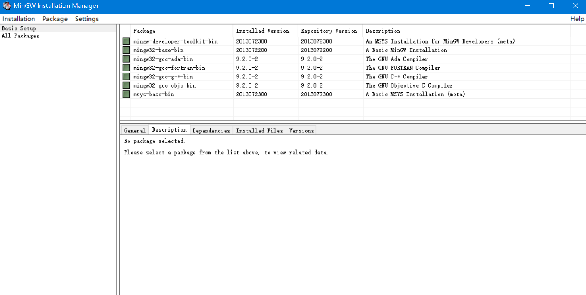The image size is (586, 295).
Task: Toggle installation mark for mingw32-gcc-g++-bin
Action: coord(126,76)
